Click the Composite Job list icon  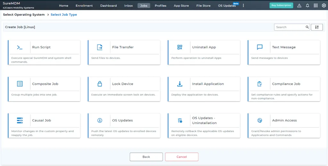(x=20, y=84)
